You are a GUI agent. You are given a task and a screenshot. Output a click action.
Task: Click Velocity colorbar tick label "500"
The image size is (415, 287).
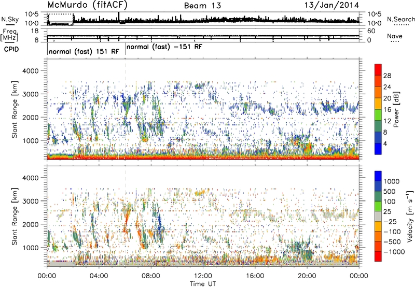(390, 191)
